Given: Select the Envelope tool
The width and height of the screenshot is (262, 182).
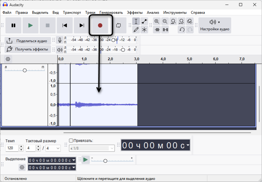Looking at the screenshot, I should point(144,21).
